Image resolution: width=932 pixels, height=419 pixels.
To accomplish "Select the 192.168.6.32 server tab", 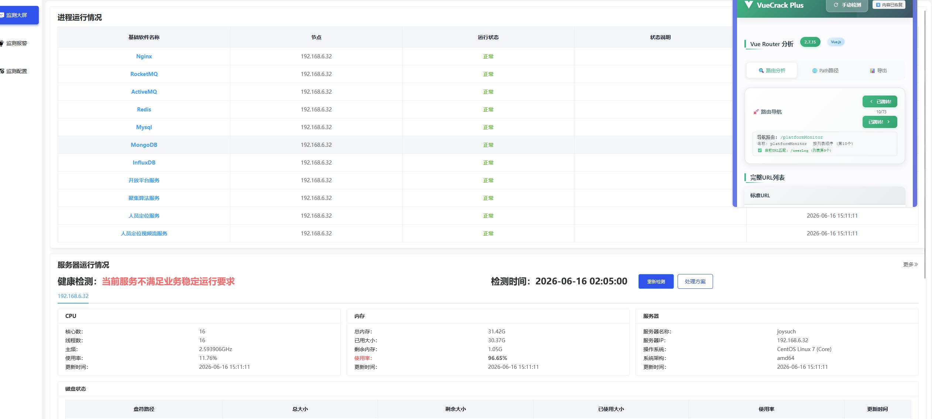I will coord(73,296).
